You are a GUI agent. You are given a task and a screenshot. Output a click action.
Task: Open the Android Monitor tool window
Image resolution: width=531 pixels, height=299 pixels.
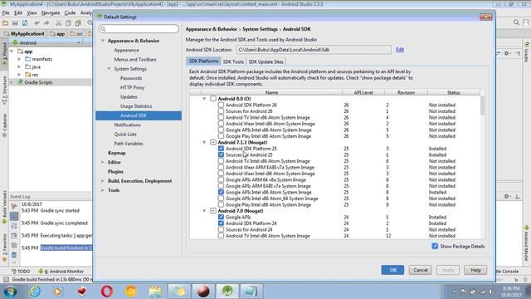coord(61,272)
